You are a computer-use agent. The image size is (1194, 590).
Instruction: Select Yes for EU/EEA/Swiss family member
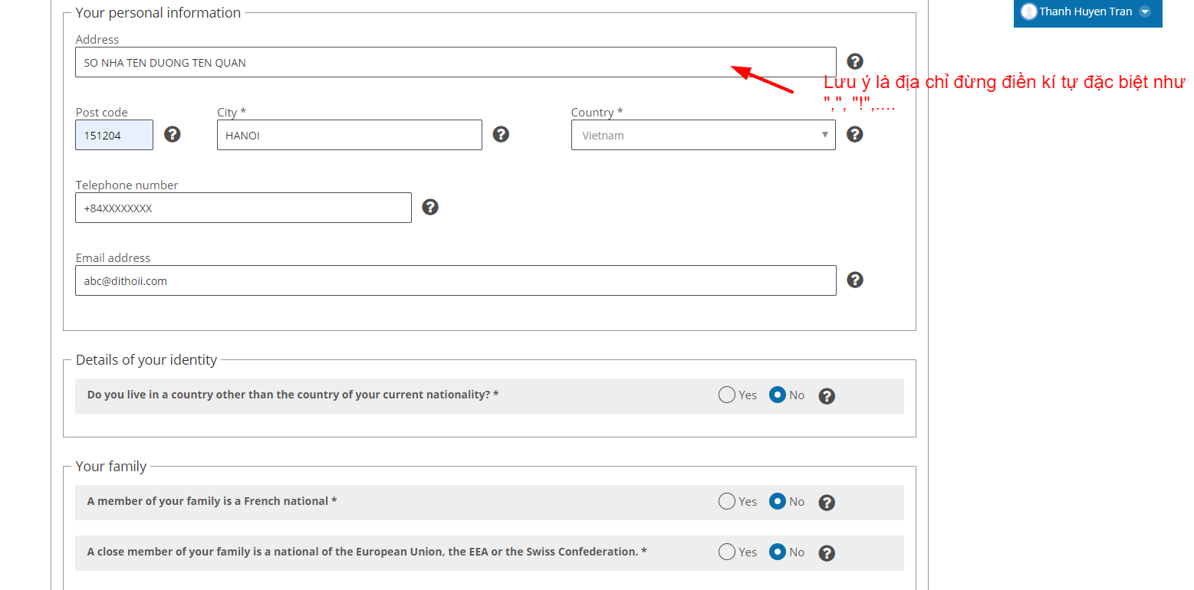[x=727, y=552]
